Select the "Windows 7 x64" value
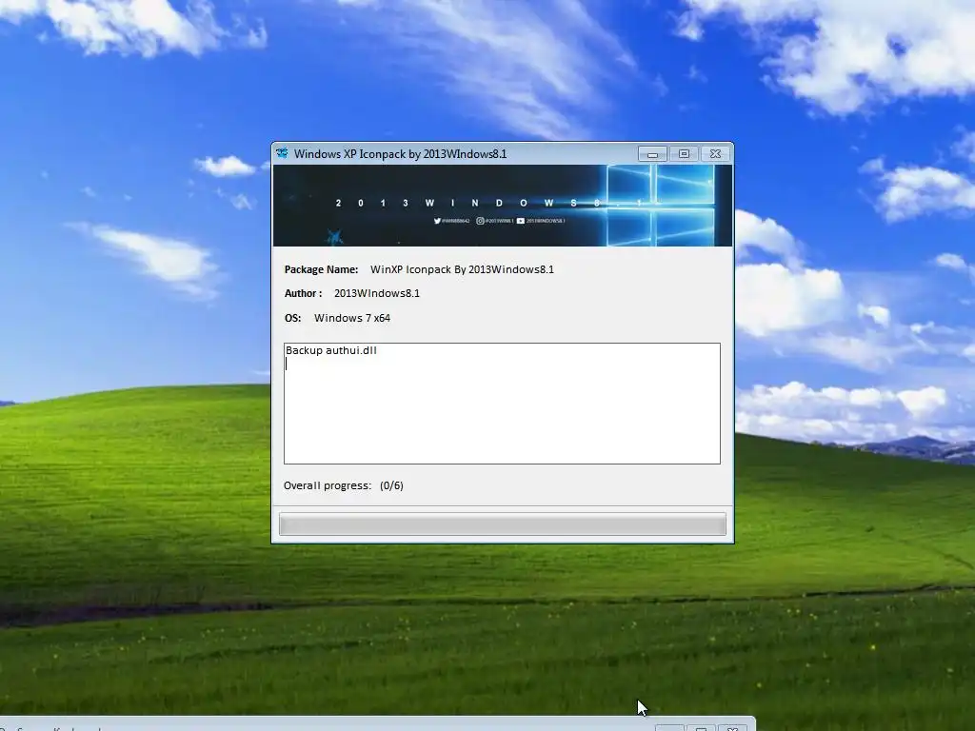 pos(352,318)
